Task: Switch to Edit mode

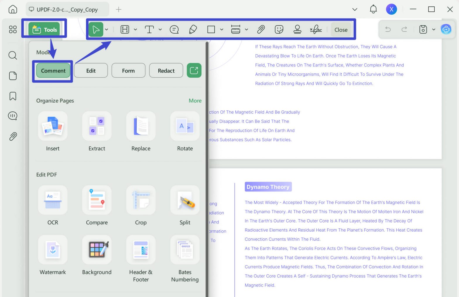Action: pyautogui.click(x=91, y=71)
